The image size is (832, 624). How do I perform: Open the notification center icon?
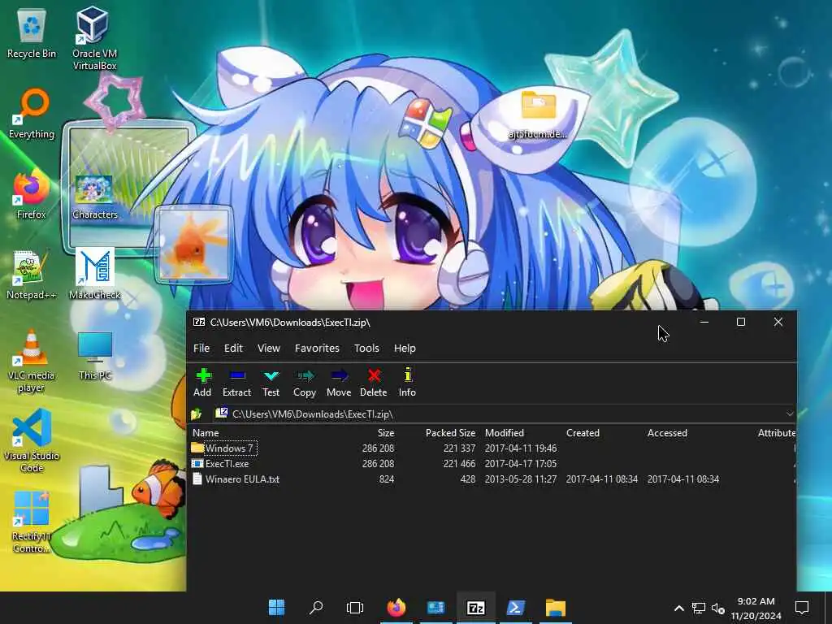[x=802, y=607]
